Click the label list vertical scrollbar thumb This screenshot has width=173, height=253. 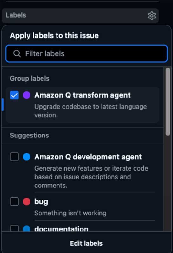pyautogui.click(x=168, y=102)
